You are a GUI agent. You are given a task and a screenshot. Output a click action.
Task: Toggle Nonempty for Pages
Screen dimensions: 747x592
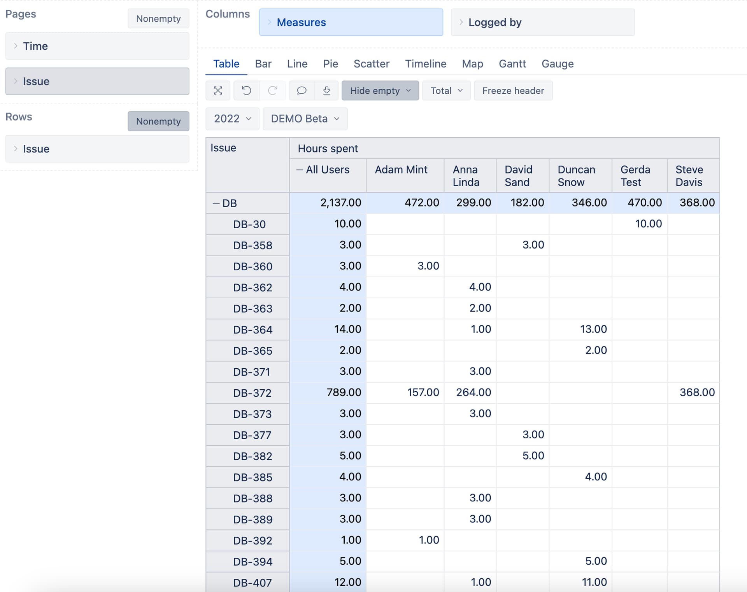click(x=158, y=18)
